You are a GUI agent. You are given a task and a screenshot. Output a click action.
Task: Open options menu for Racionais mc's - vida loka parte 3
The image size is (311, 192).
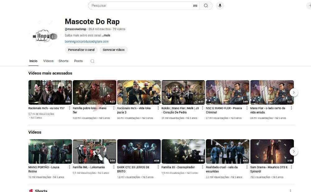[x=158, y=108]
